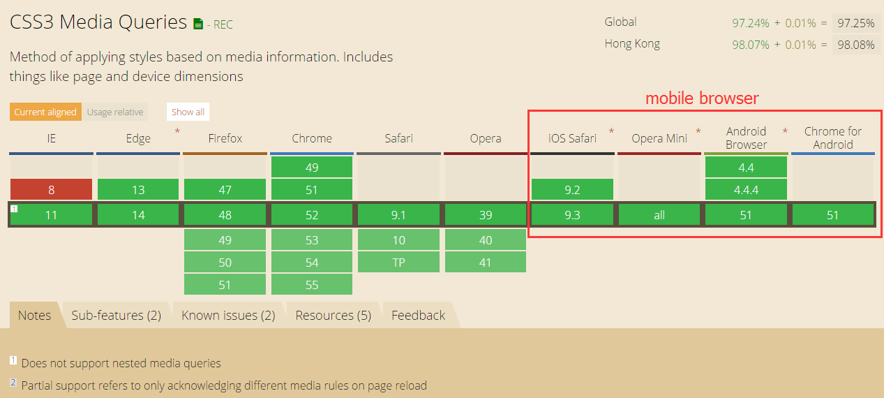Screen dimensions: 884x398
Task: Click the Opera Mini all cell
Action: (659, 215)
